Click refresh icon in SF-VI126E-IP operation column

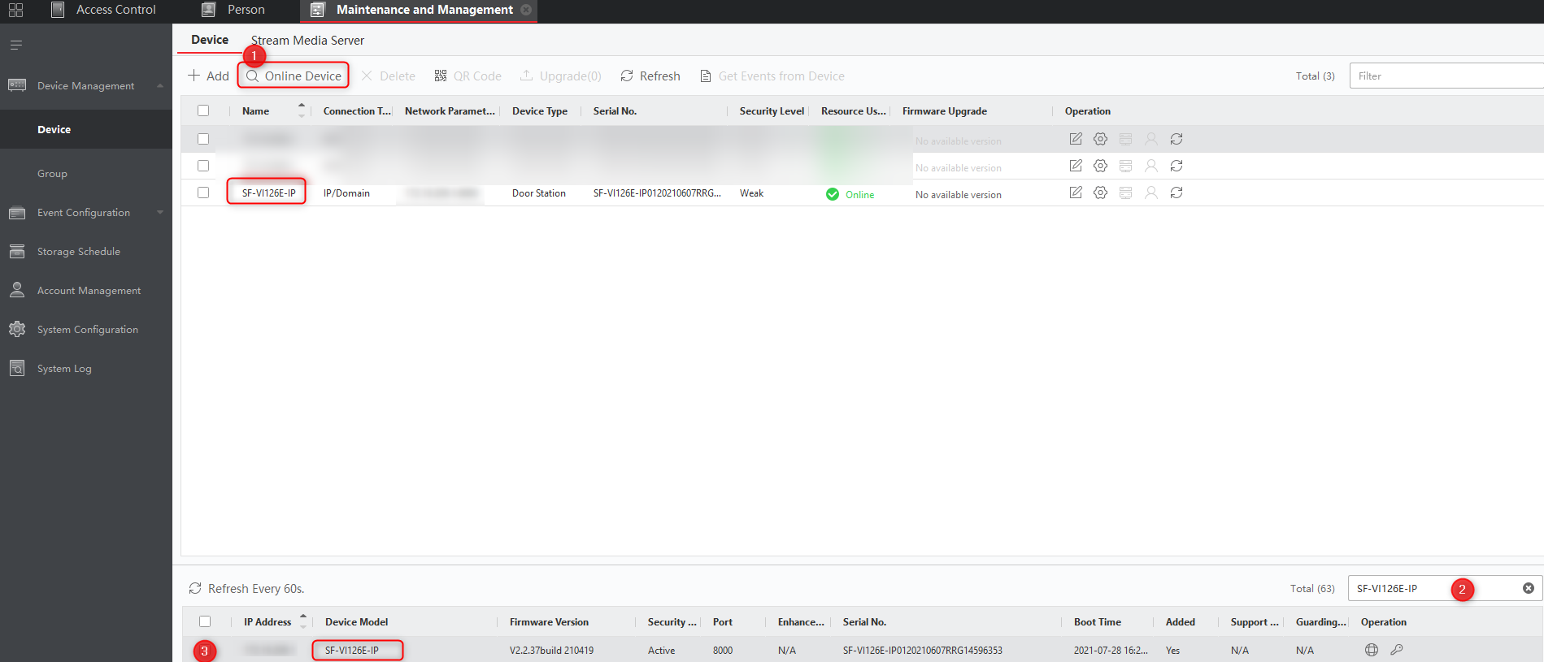tap(1176, 193)
